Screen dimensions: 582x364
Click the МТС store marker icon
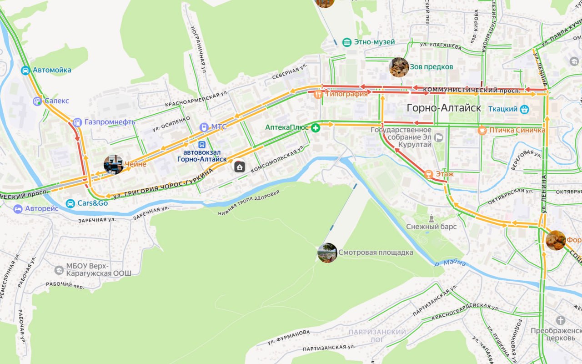pyautogui.click(x=204, y=127)
